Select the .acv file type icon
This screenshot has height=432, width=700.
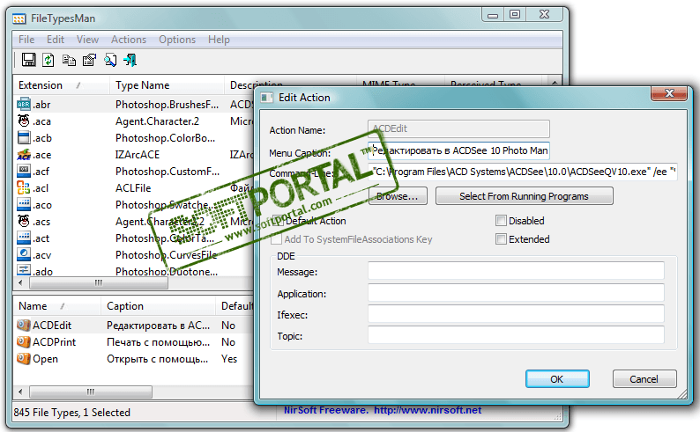point(24,255)
